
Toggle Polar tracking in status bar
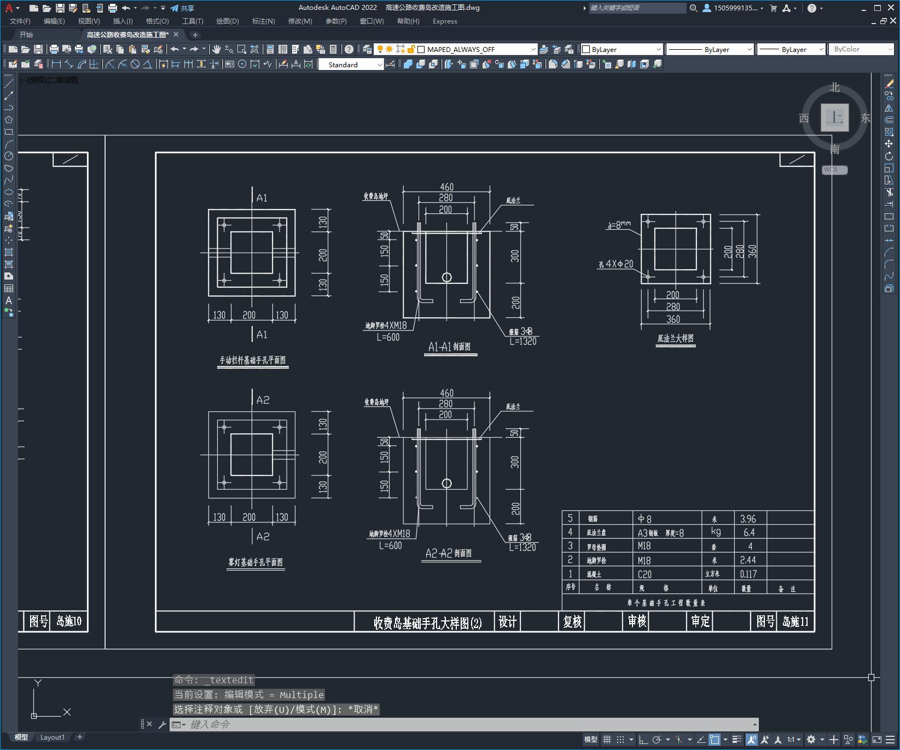[x=657, y=740]
